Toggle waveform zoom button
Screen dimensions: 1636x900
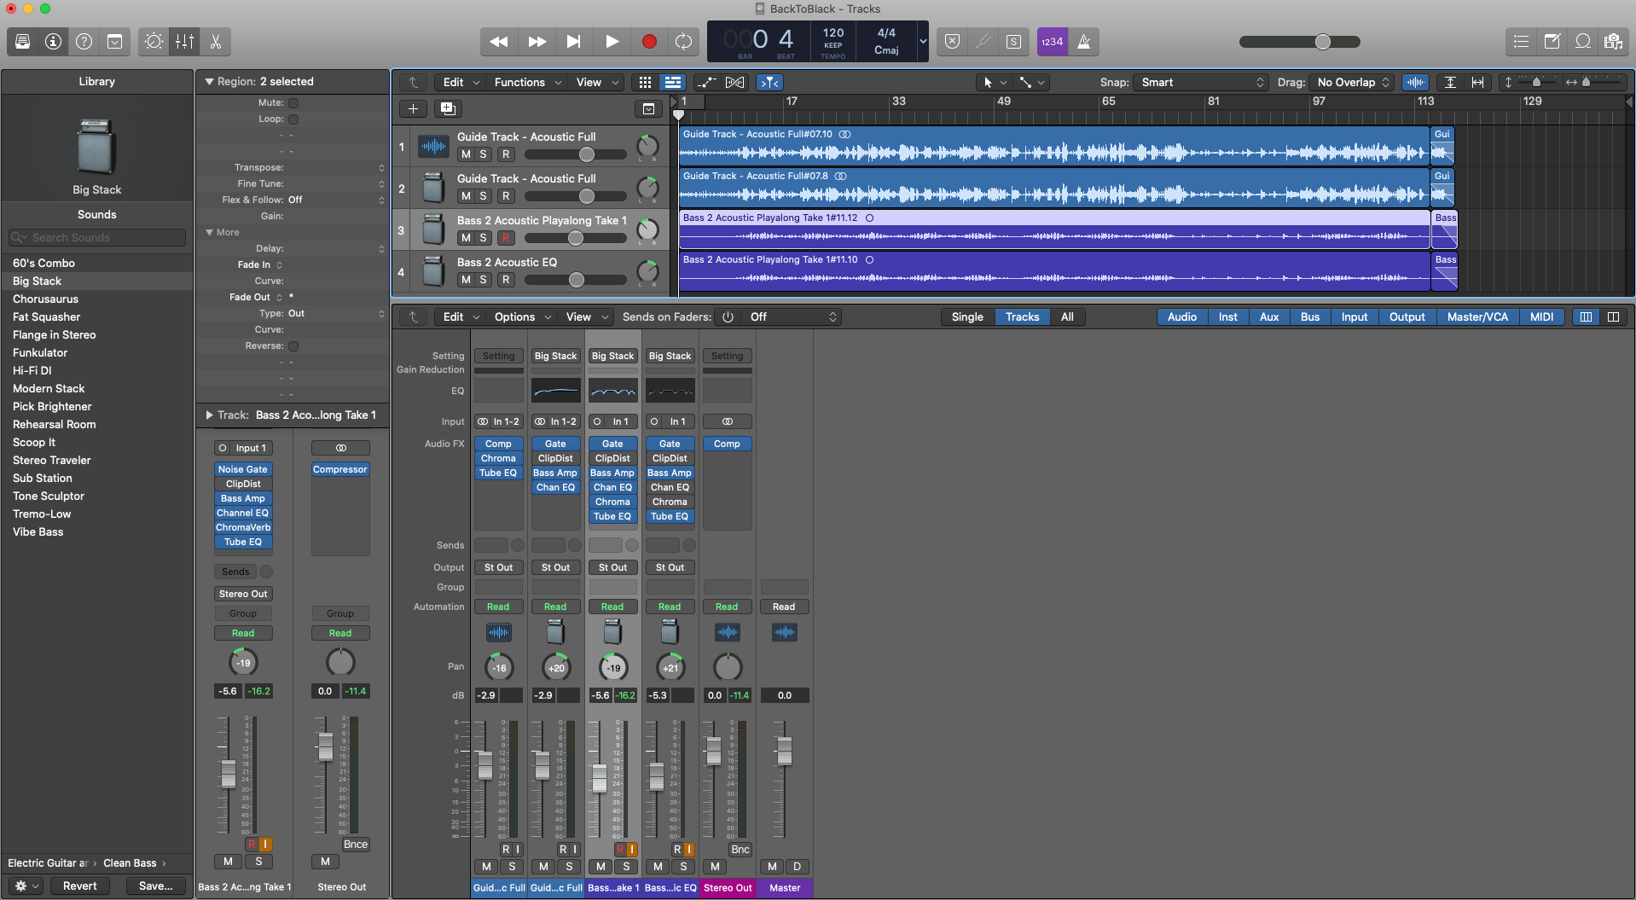click(x=1415, y=82)
